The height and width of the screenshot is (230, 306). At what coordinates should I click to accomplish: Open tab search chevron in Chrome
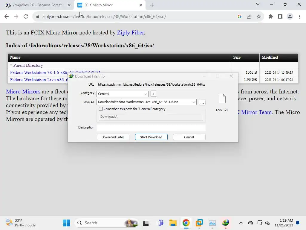[258, 4]
